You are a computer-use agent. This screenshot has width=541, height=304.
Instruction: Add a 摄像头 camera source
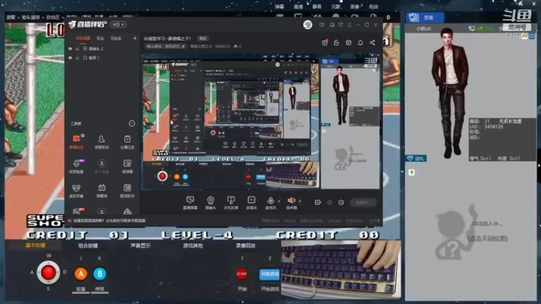point(210,203)
